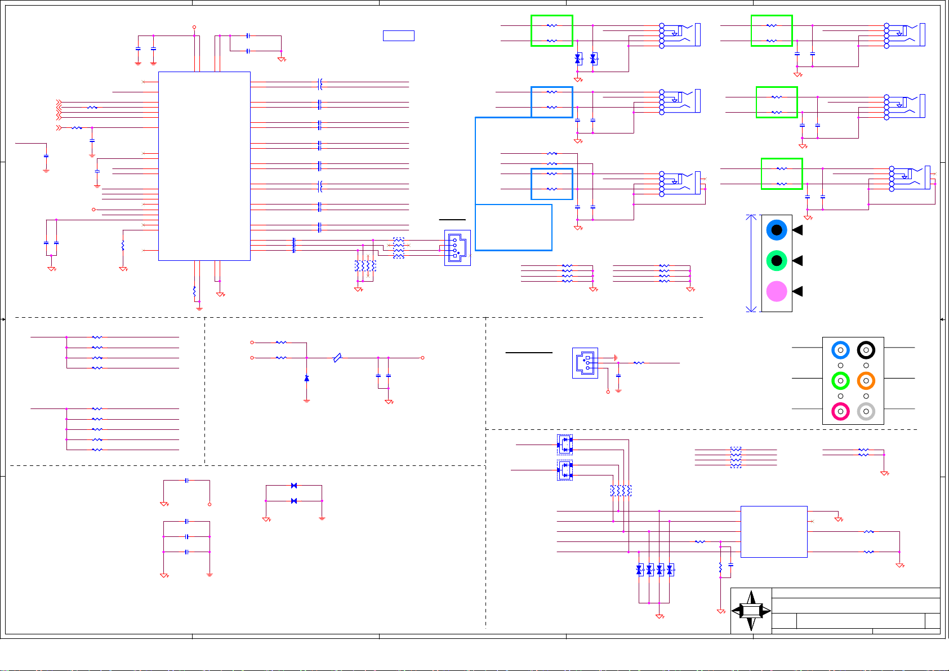
Task: Select the large main IC rectangle
Action: pos(204,166)
